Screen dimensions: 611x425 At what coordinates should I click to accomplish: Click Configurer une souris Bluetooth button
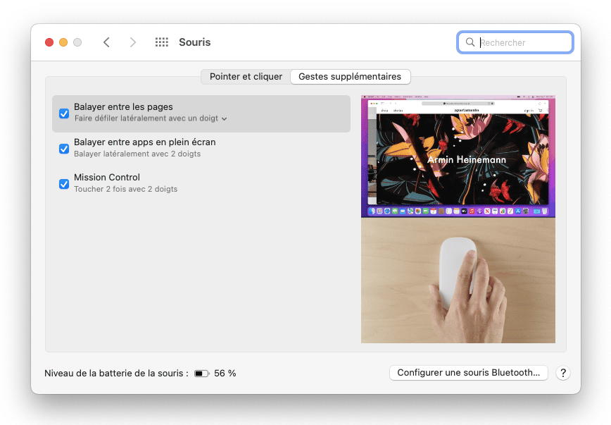pos(468,373)
